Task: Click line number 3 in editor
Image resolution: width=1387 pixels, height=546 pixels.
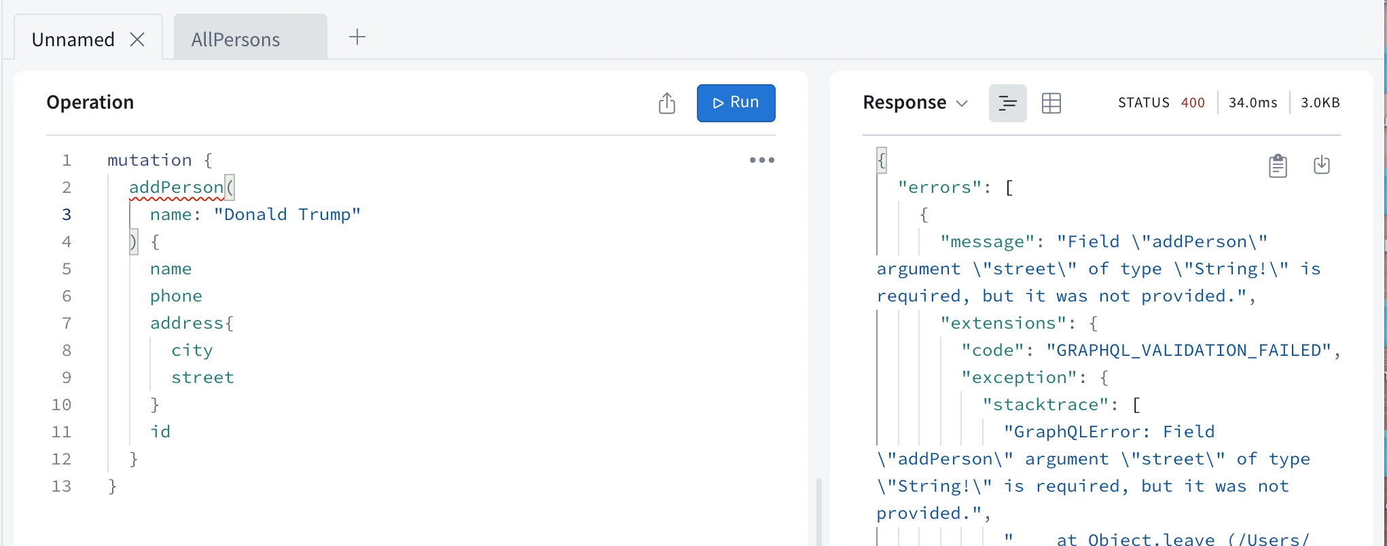Action: pyautogui.click(x=67, y=215)
